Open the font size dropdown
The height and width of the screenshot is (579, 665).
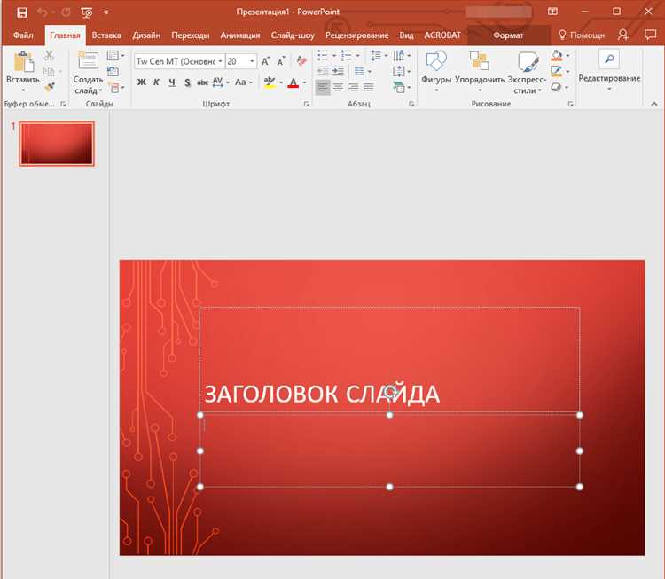tap(252, 61)
